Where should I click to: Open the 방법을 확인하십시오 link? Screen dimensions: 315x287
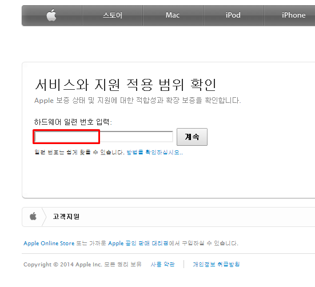[154, 152]
